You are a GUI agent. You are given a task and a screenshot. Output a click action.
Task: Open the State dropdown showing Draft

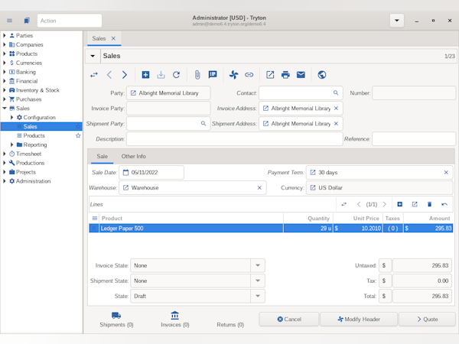tap(259, 296)
